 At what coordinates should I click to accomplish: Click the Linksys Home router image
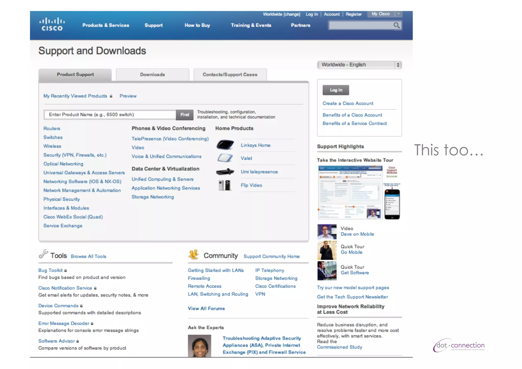pyautogui.click(x=225, y=145)
